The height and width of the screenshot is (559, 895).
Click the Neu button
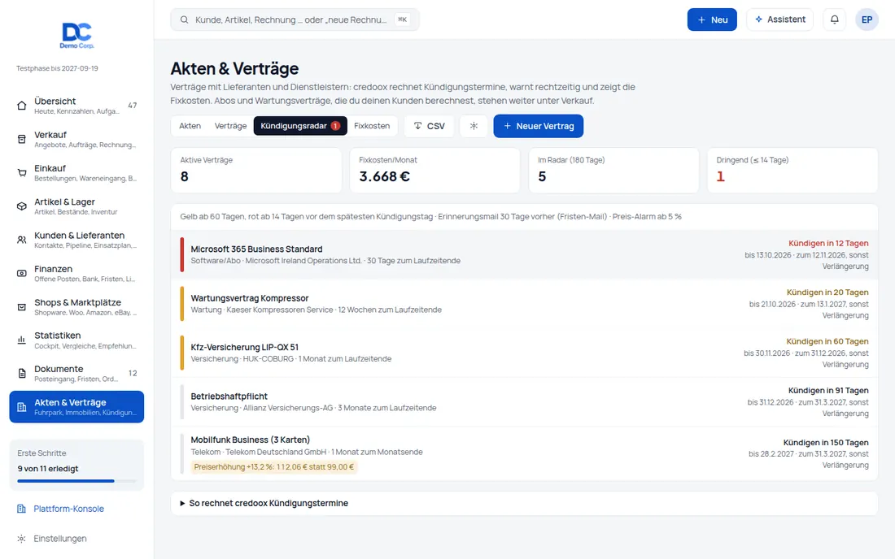pos(712,19)
